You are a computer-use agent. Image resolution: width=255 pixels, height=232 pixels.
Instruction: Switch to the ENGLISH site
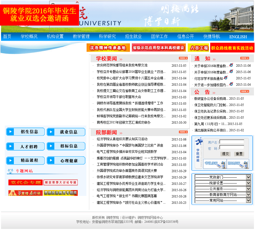click(x=238, y=37)
